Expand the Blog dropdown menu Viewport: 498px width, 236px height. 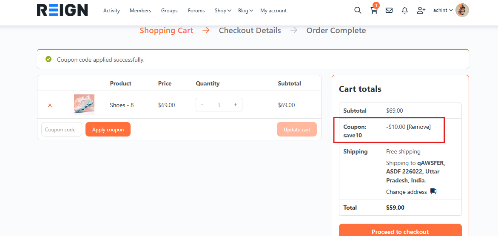pyautogui.click(x=245, y=11)
